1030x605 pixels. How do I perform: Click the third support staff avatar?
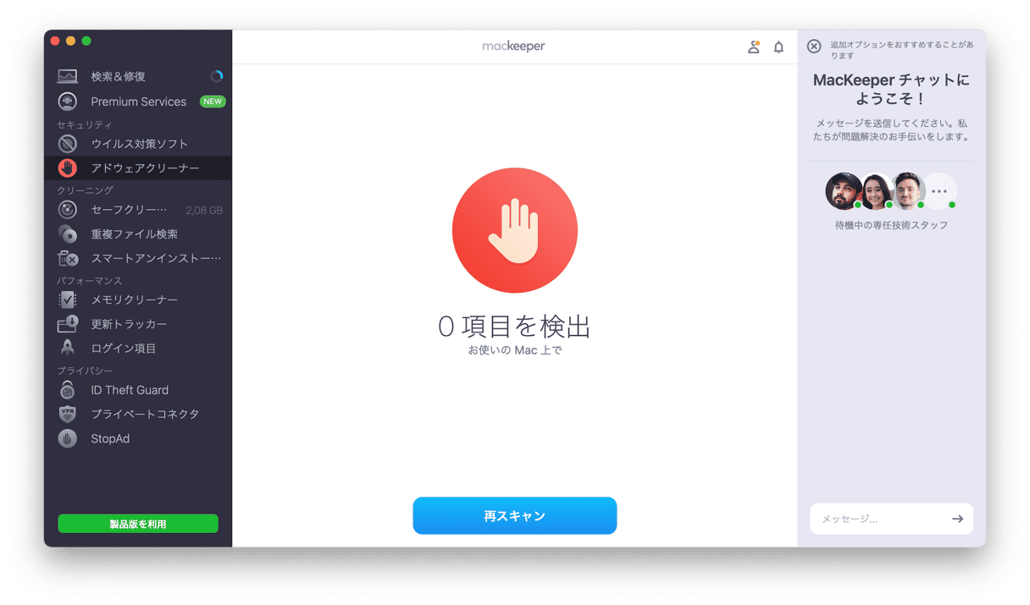(x=908, y=191)
